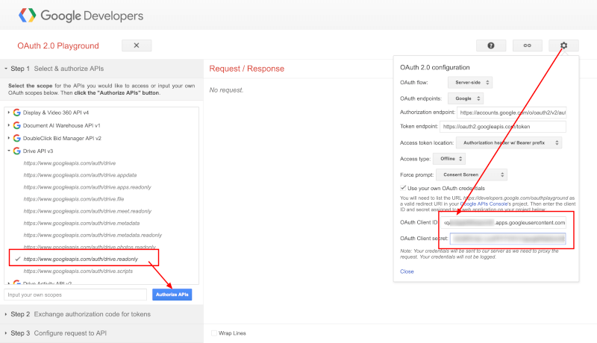Click Google icon beside DoubleClick Bid Manager API
597x343 pixels.
[16, 138]
